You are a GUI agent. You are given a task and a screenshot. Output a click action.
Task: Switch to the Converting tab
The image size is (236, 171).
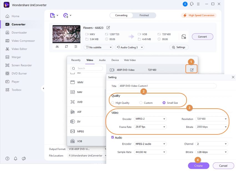[x=121, y=15]
